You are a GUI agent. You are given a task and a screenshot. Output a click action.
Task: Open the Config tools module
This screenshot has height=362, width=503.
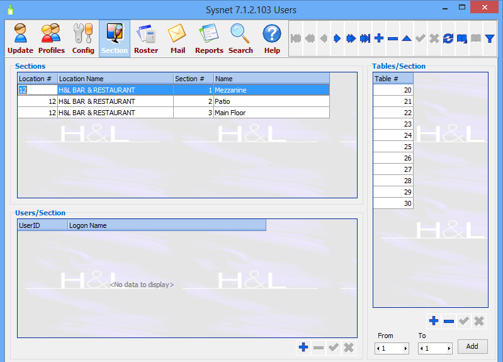coord(83,38)
